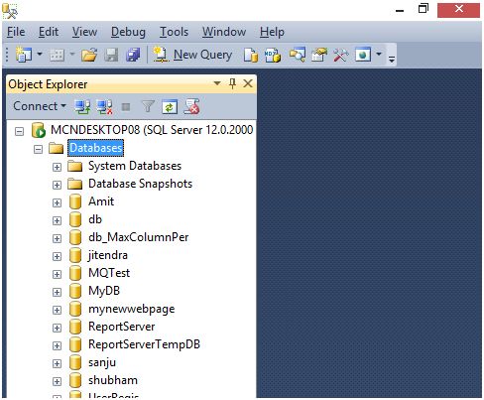Expand the Amit database node
The image size is (484, 400).
[x=57, y=202]
